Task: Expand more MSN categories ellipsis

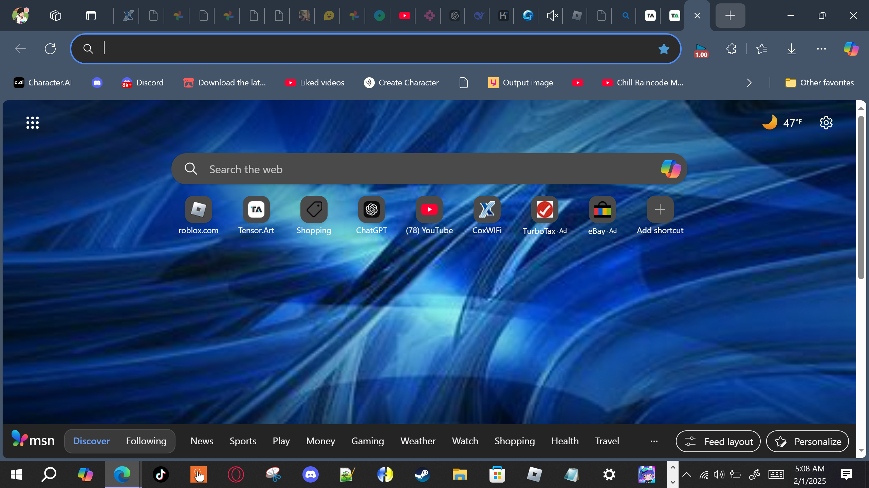Action: [654, 441]
